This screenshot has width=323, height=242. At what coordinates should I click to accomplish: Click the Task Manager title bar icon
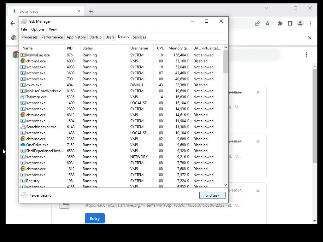[x=24, y=21]
